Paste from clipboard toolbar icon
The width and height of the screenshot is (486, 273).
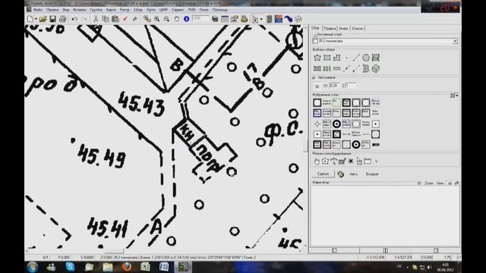pos(115,19)
